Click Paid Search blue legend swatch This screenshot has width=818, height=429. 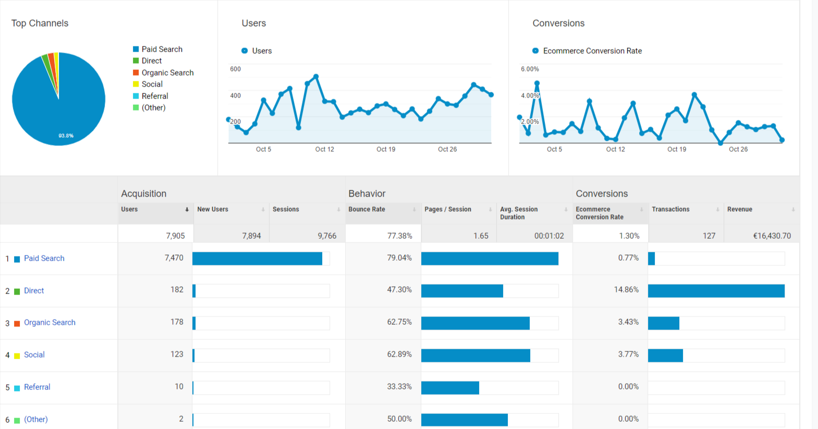[x=136, y=49]
